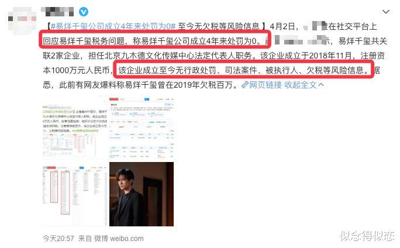
Task: Open the photo of man in dark suit
Action: pos(142,194)
